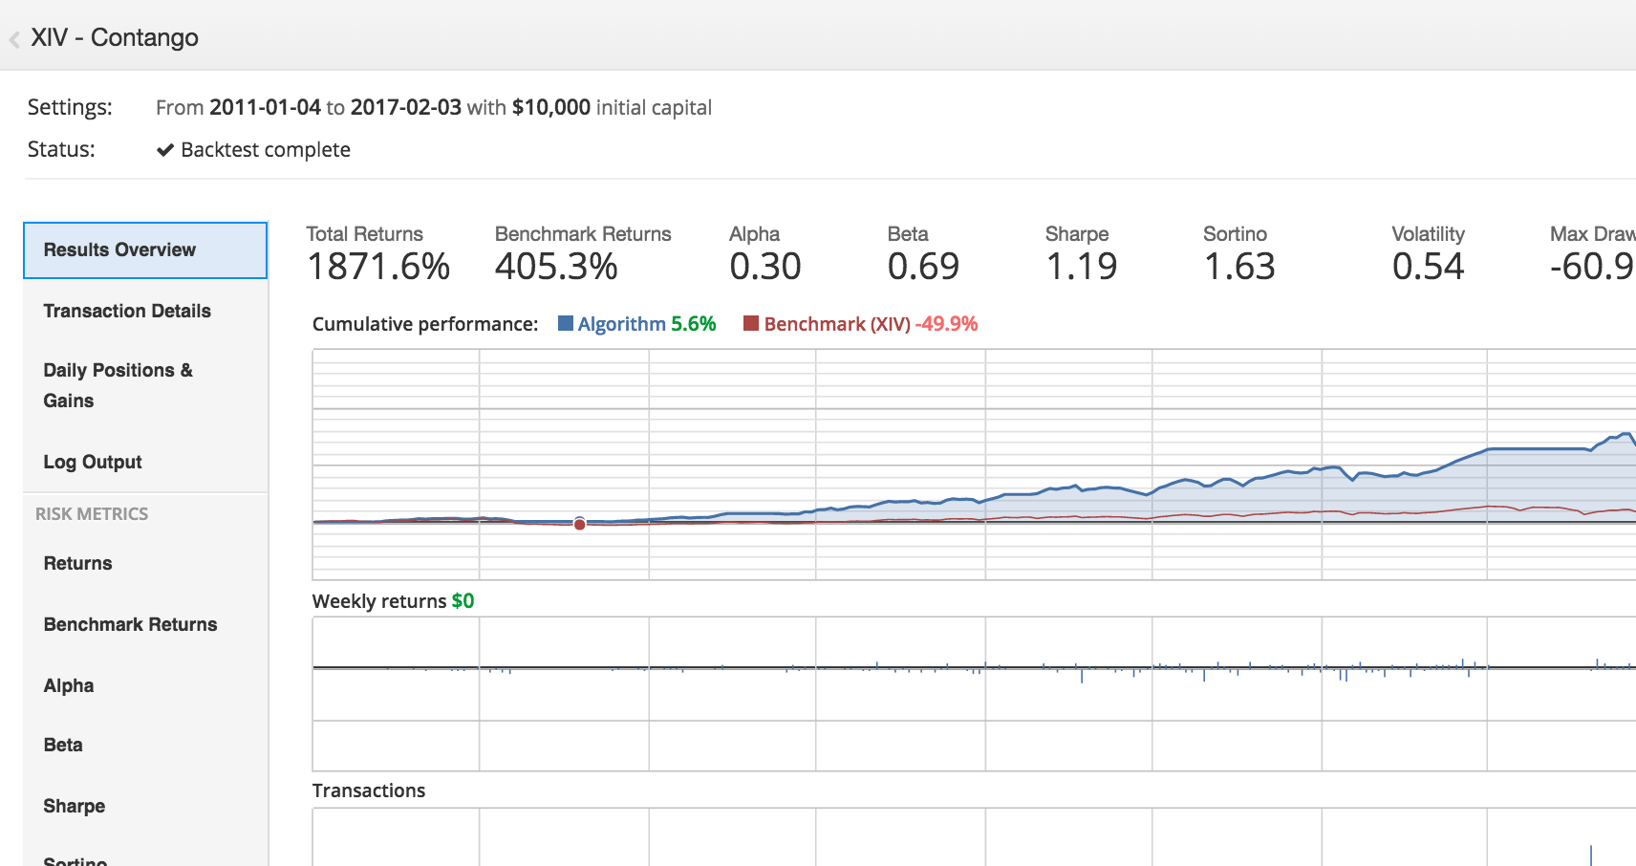Click the Sharpe 1.19 statistic
This screenshot has width=1636, height=866.
point(1081,267)
